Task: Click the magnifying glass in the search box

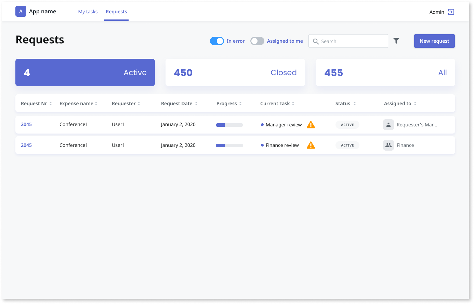Action: click(x=316, y=41)
